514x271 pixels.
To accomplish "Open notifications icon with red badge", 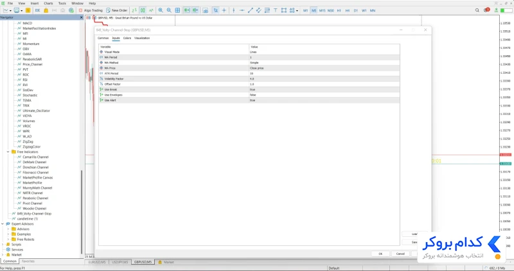I will tap(486, 10).
